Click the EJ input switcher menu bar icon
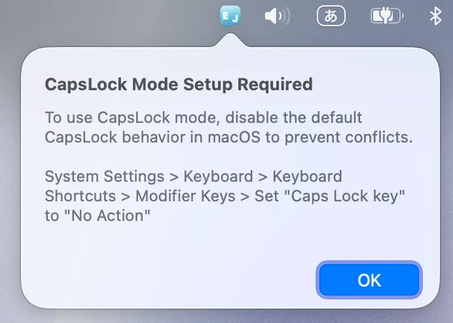Viewport: 453px width, 323px height. (230, 16)
